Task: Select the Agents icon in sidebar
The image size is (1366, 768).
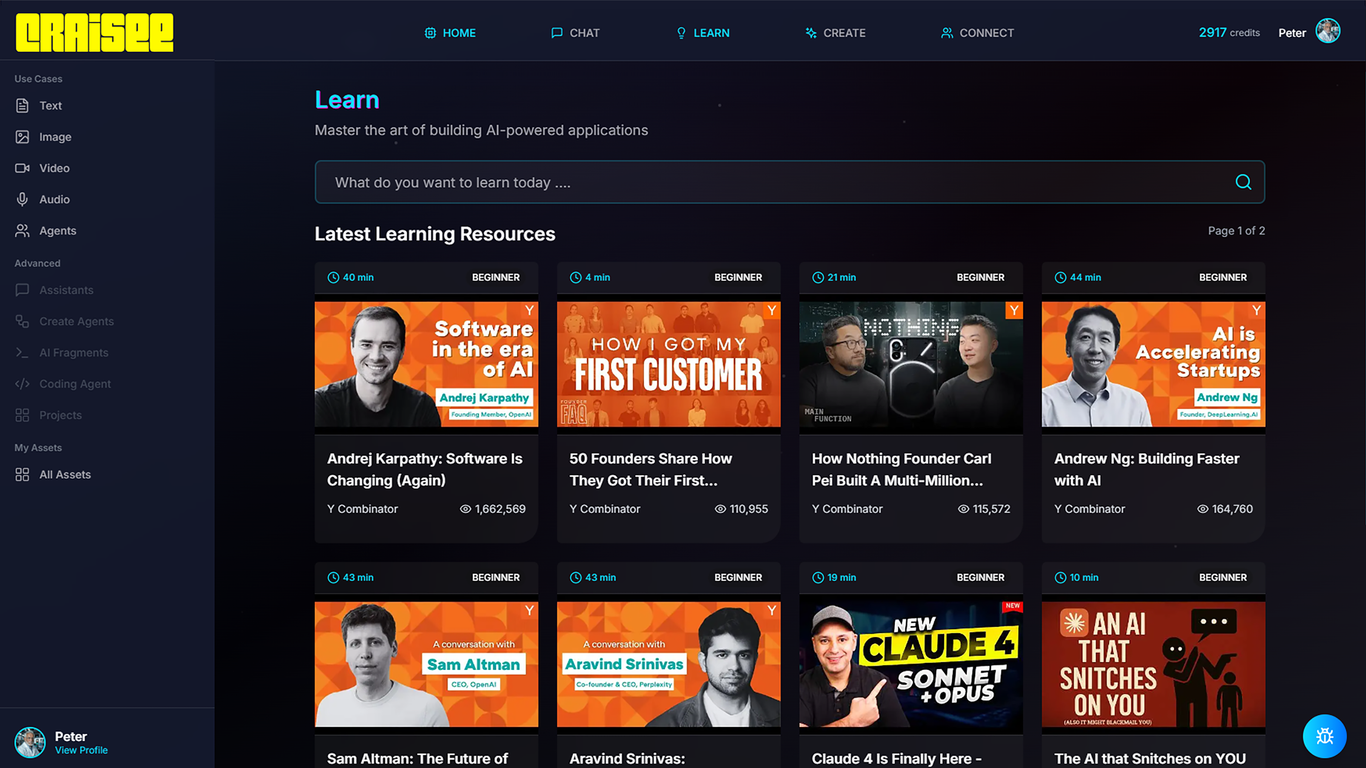Action: point(22,230)
